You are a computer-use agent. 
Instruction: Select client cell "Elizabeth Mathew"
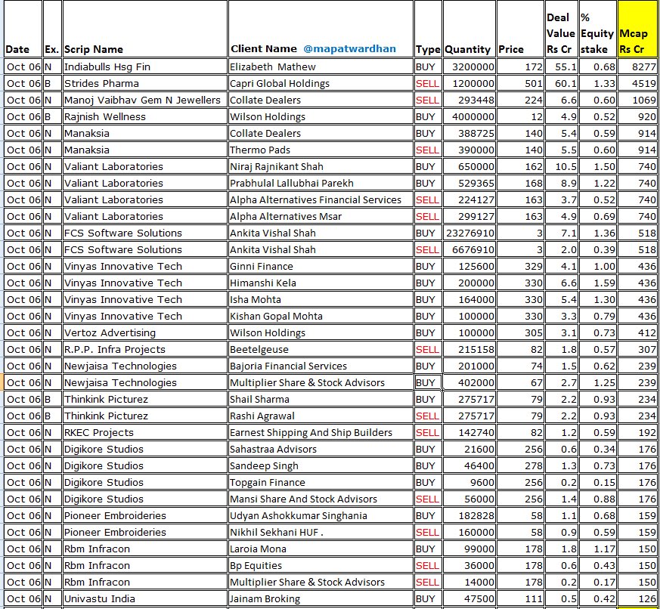321,67
